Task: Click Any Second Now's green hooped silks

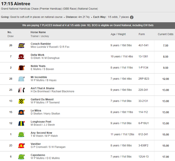Action: click(21, 134)
